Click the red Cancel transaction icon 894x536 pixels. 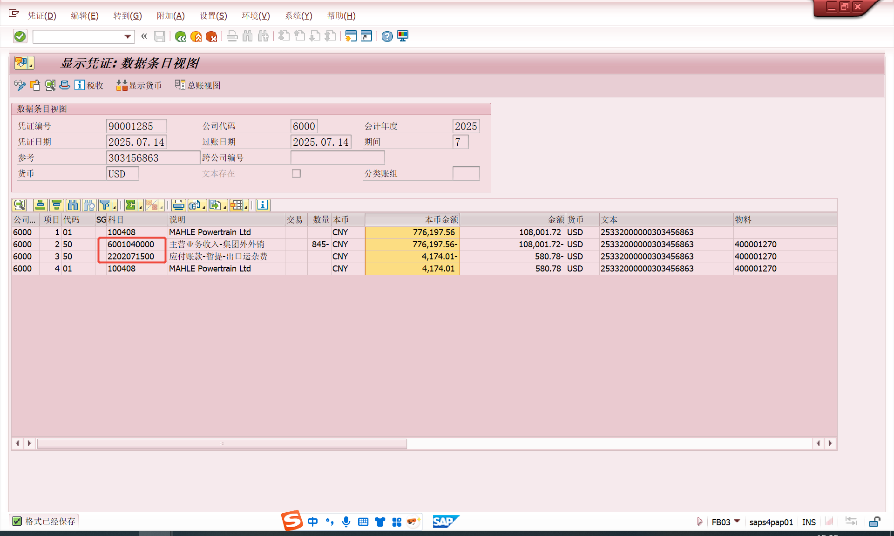click(x=211, y=36)
